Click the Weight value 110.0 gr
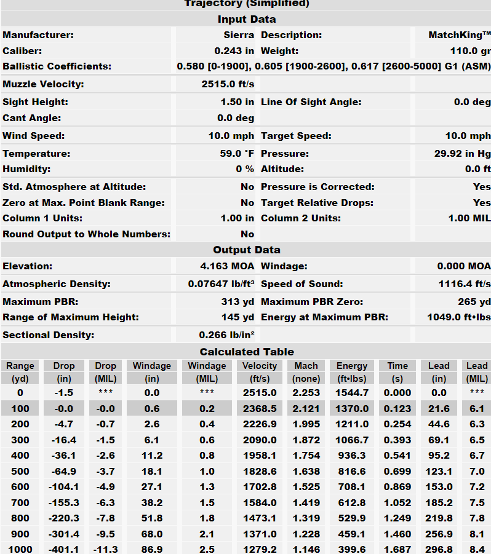 point(470,51)
